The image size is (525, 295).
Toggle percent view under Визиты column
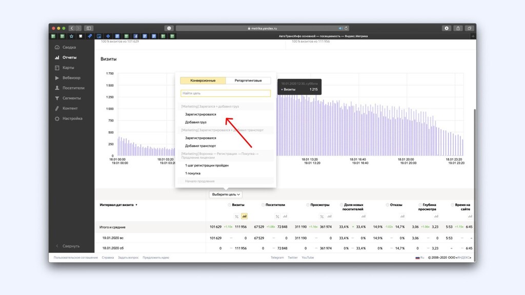click(237, 217)
